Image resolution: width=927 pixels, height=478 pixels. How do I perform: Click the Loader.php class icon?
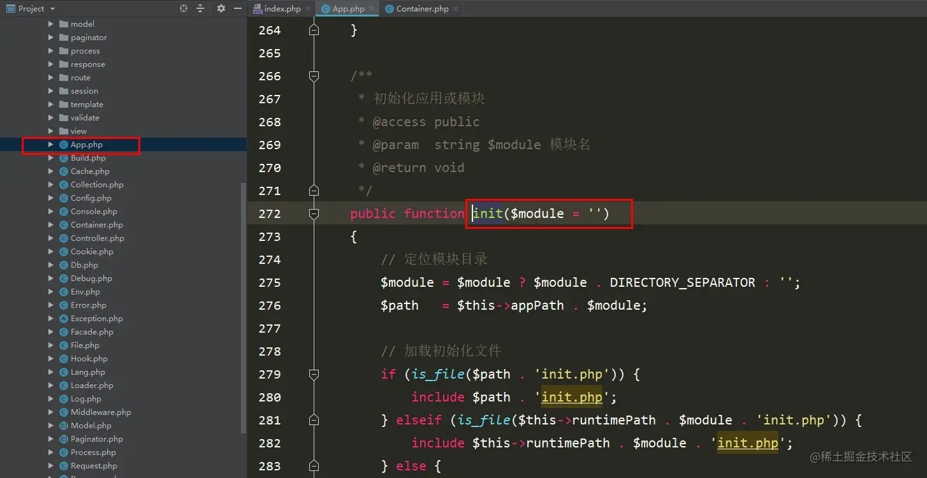(64, 386)
